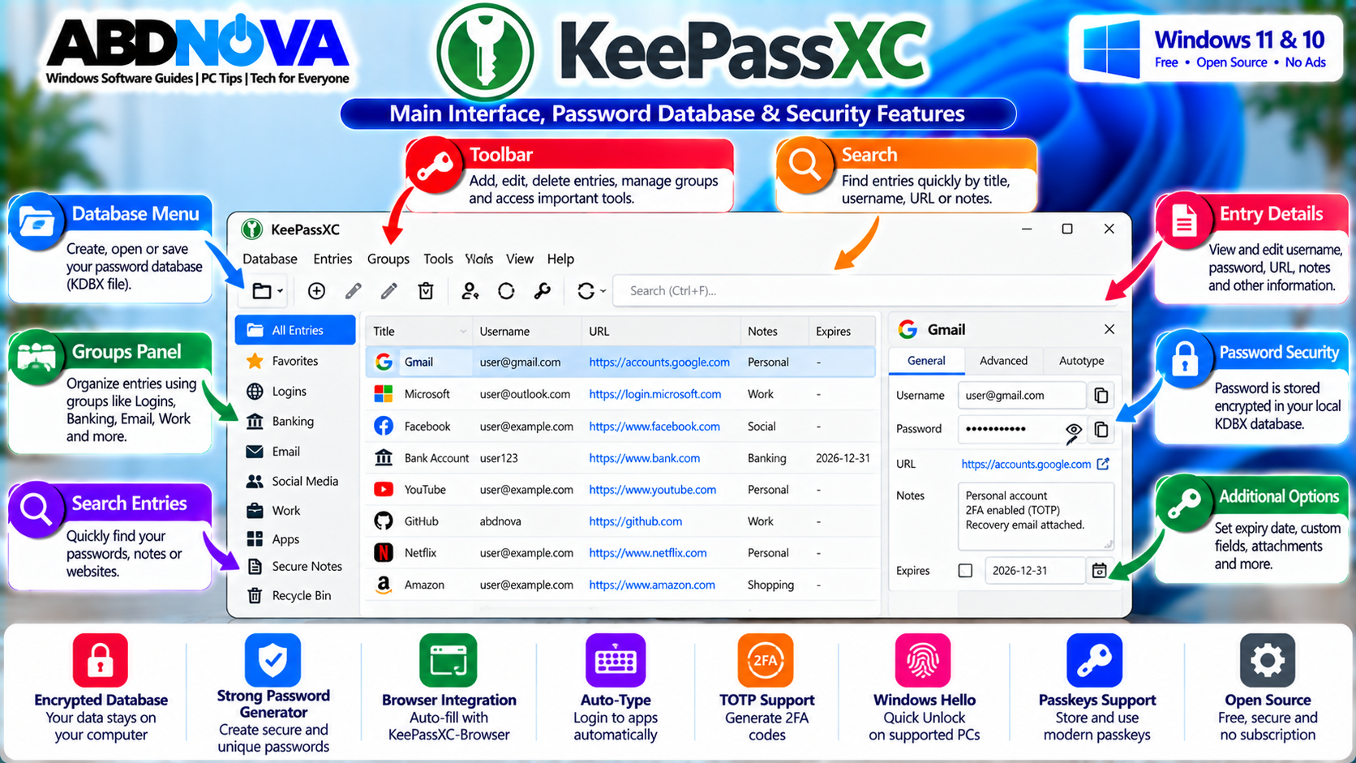
Task: Open Gmail URL via external link icon
Action: 1103,464
